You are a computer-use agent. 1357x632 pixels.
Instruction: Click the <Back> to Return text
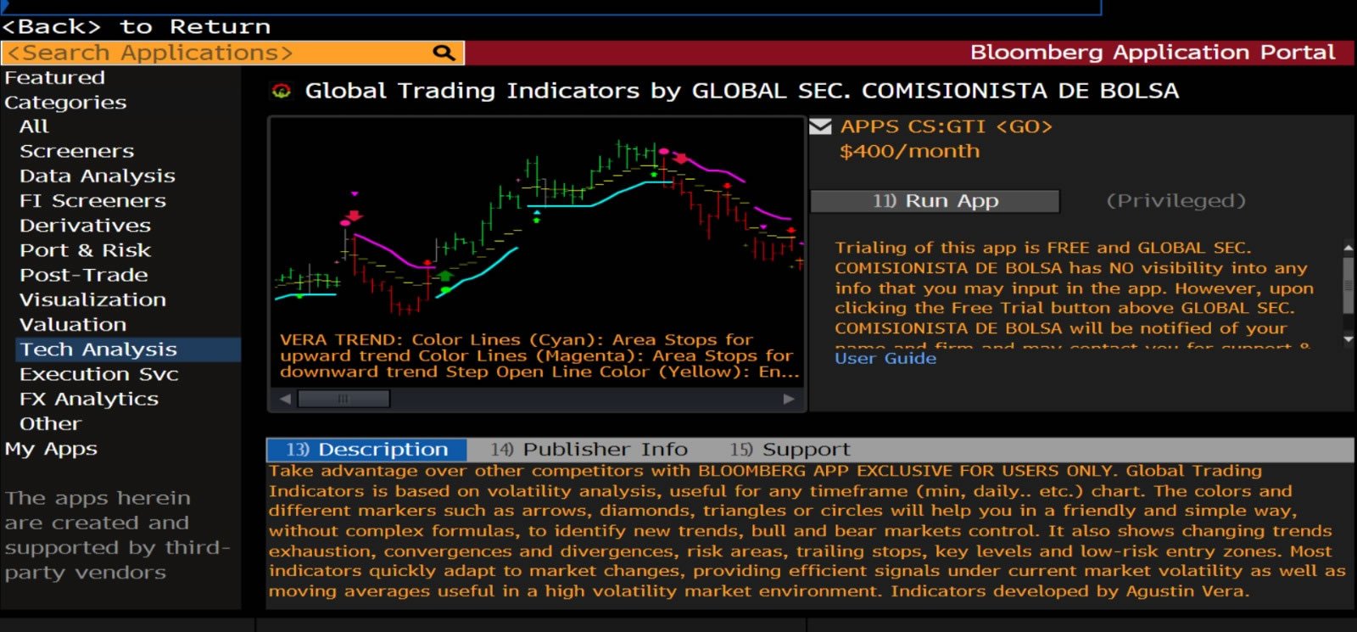[x=137, y=27]
